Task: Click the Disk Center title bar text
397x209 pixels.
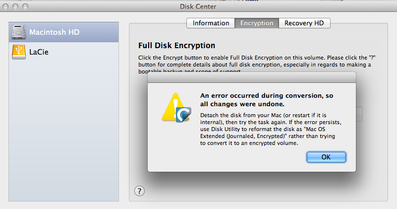Action: pos(198,6)
